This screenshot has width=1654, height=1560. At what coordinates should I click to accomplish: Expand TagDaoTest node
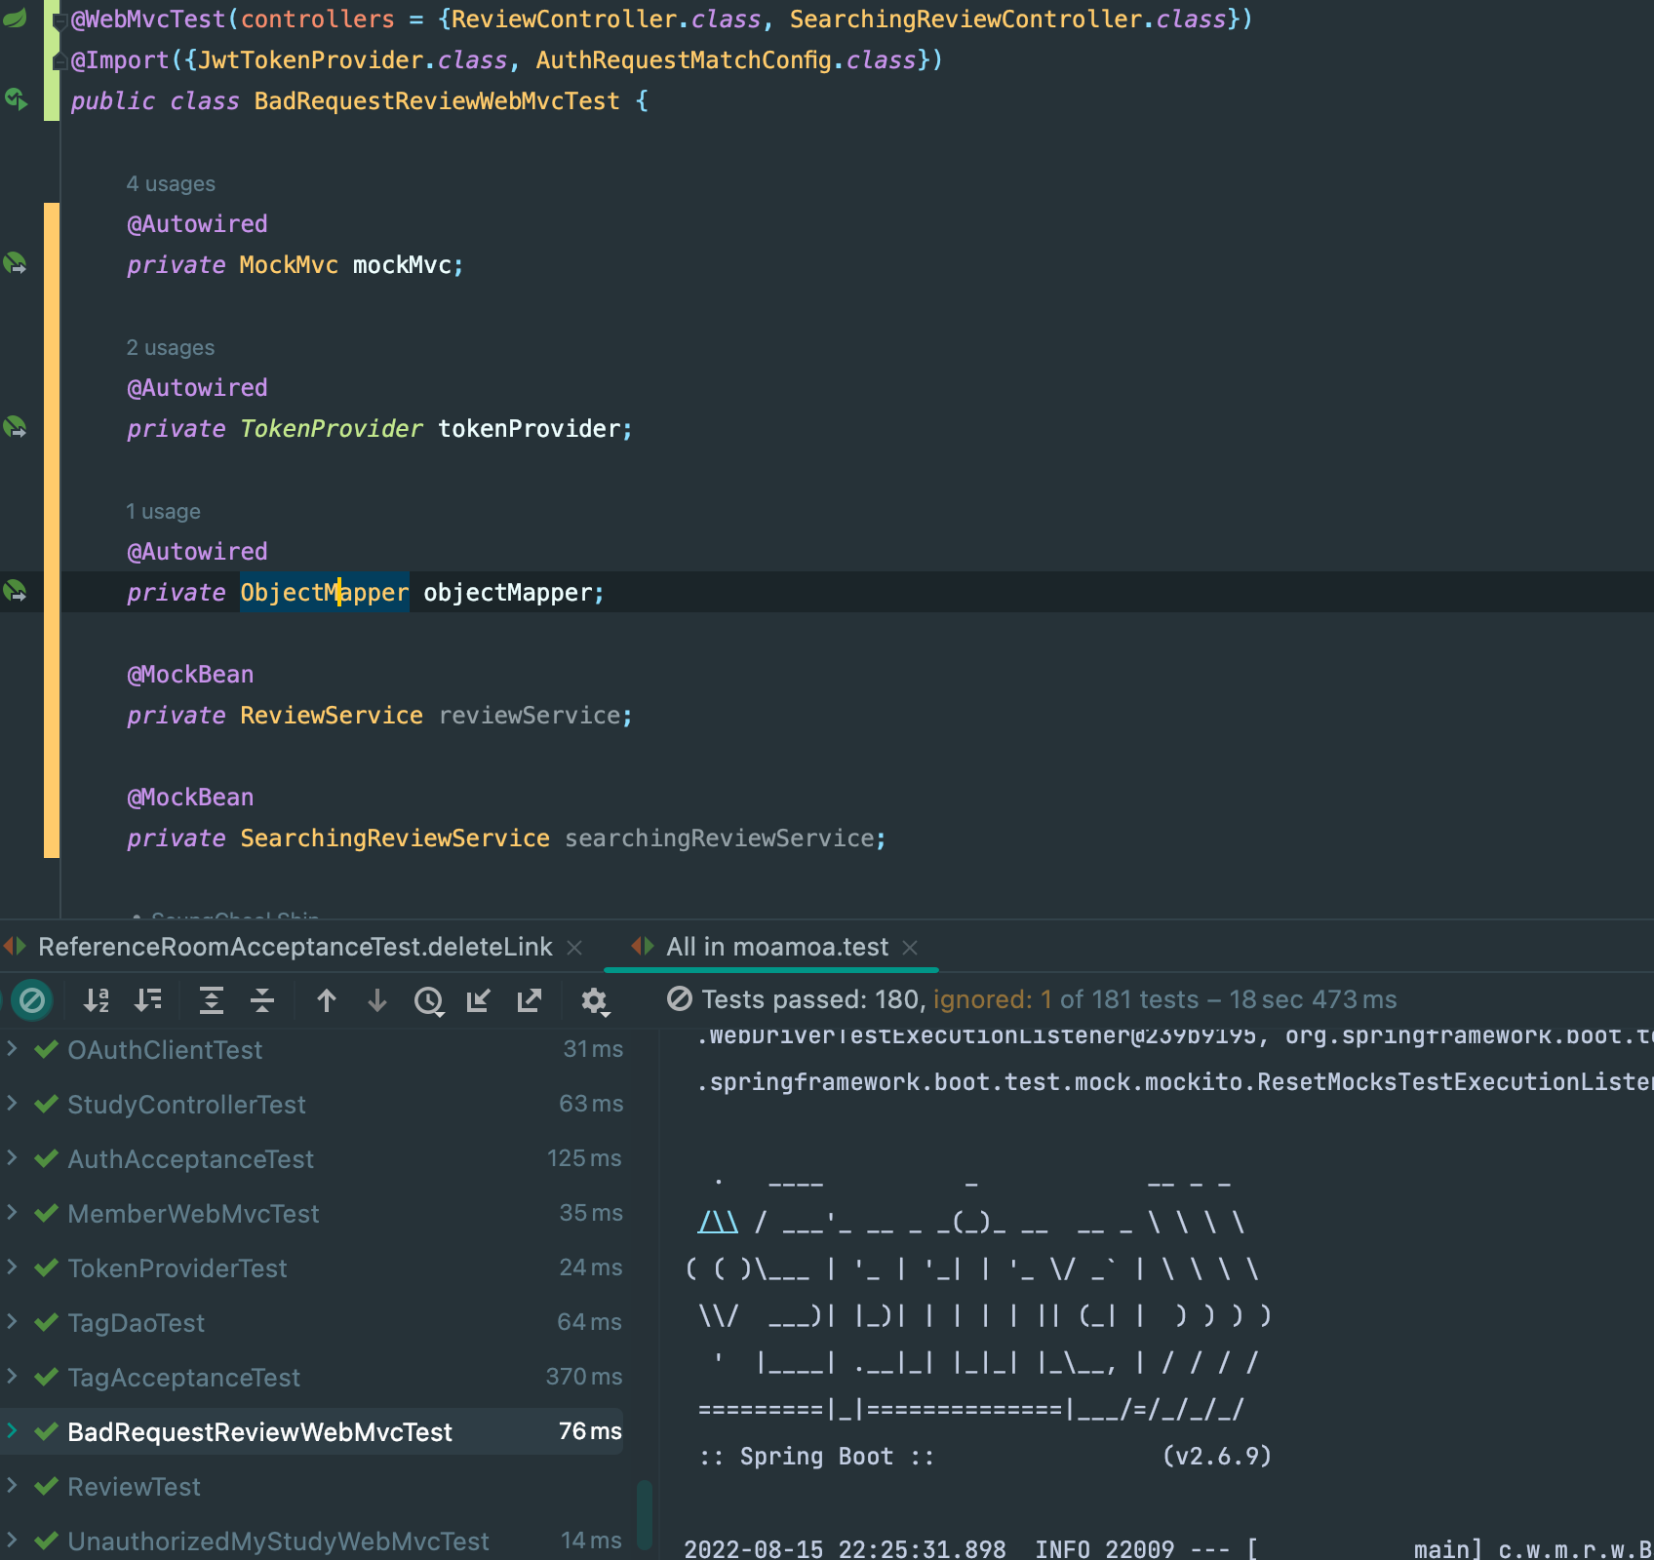pyautogui.click(x=13, y=1321)
